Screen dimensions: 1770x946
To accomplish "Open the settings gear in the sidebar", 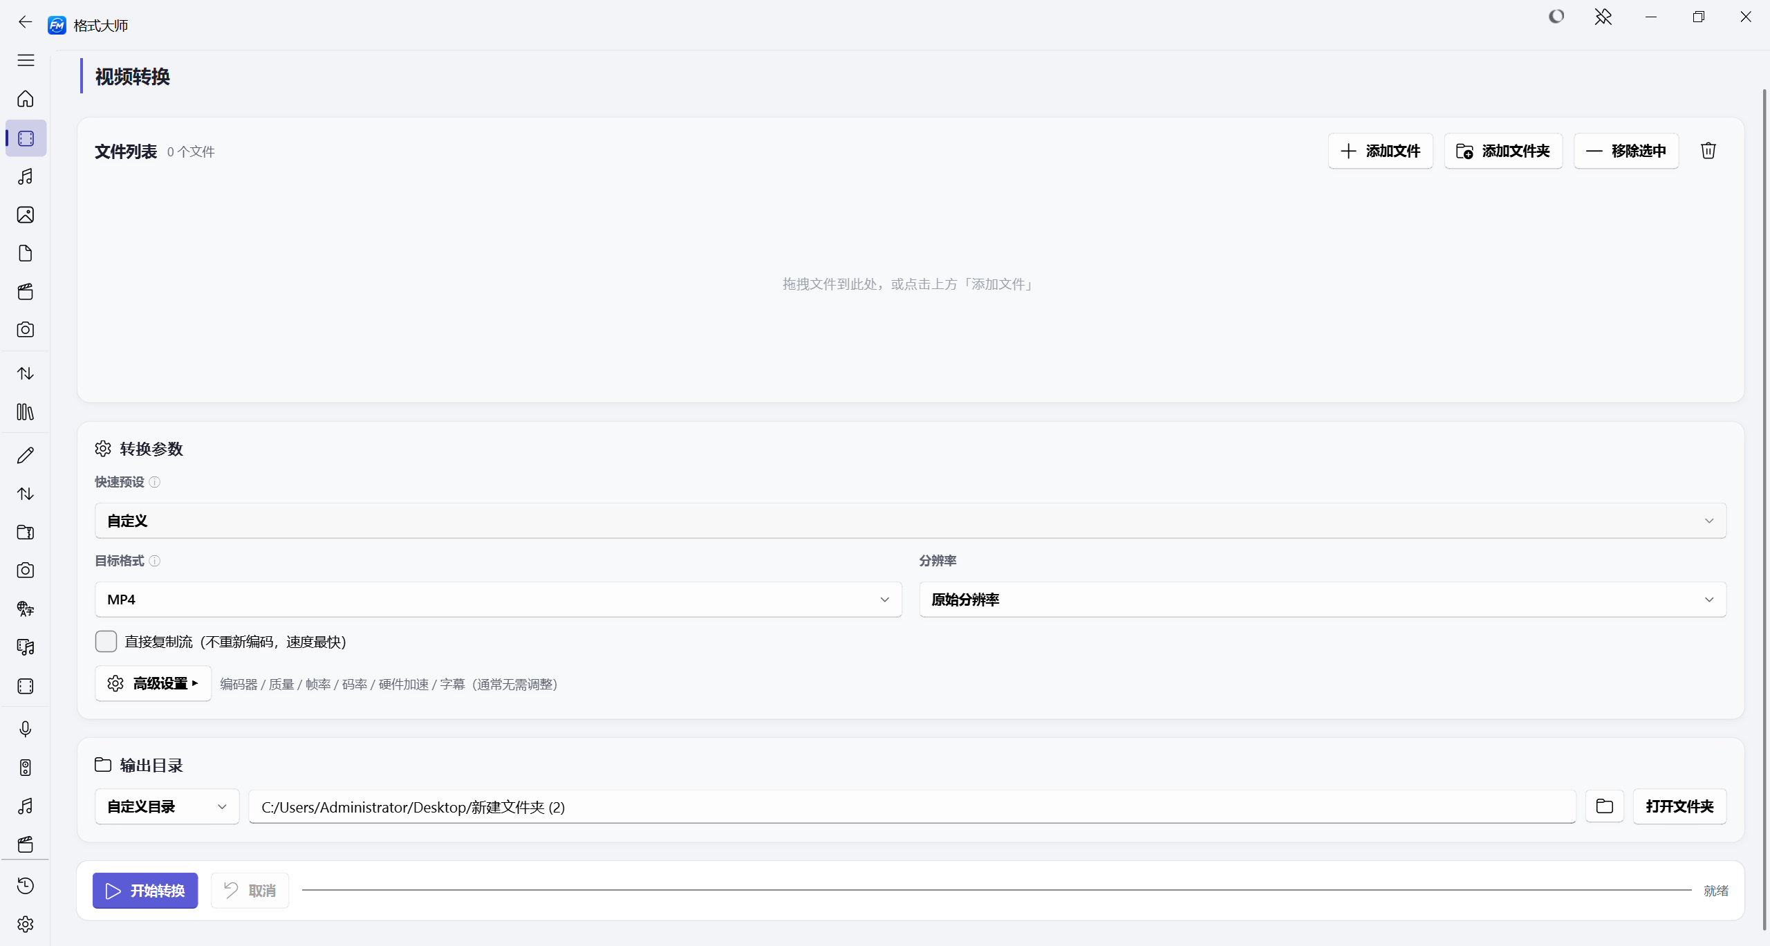I will tap(26, 925).
